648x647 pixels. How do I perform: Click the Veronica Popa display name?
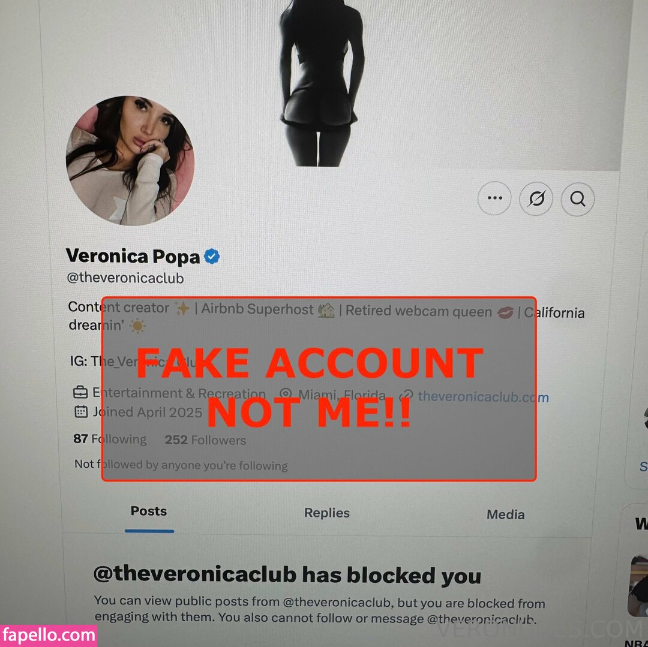tap(133, 256)
